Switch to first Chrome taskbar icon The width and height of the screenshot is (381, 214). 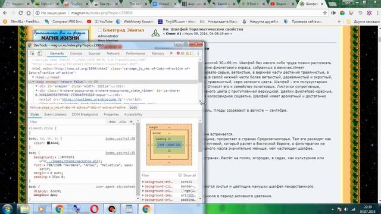[x=60, y=209]
